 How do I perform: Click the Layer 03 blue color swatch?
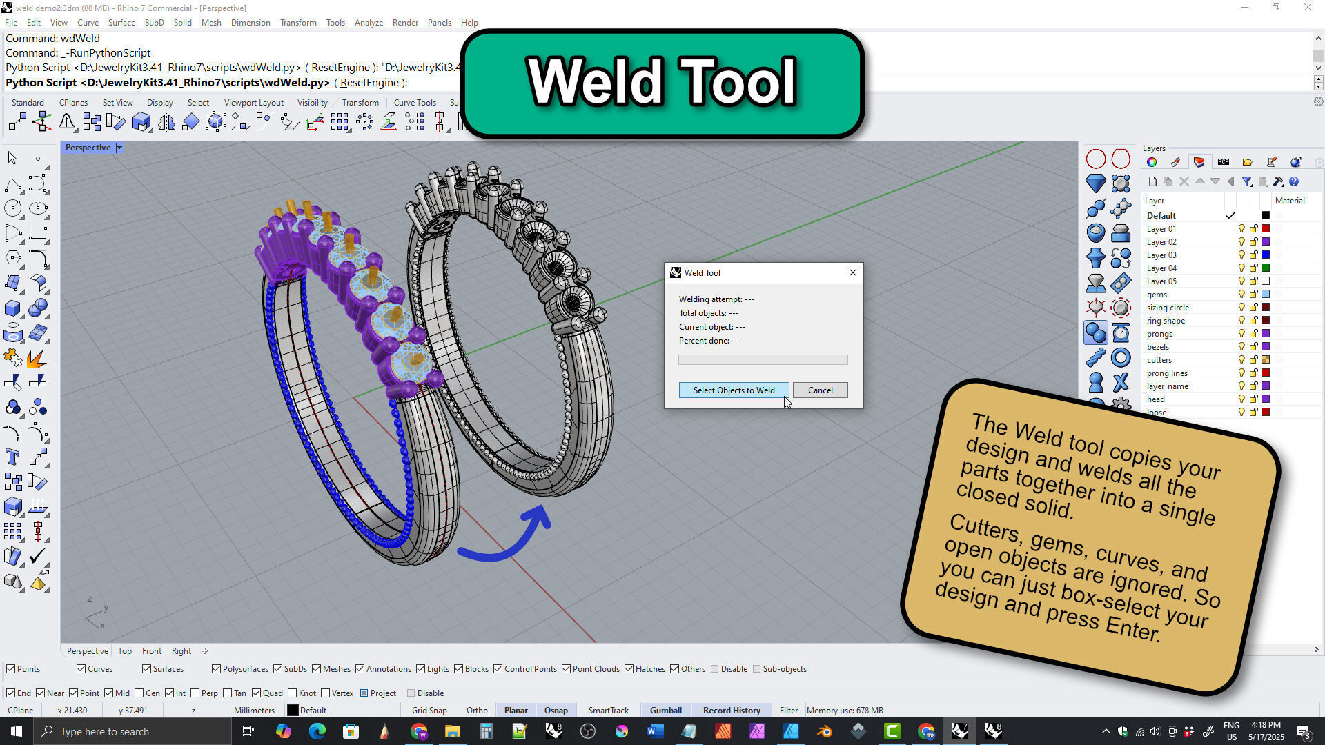coord(1266,255)
